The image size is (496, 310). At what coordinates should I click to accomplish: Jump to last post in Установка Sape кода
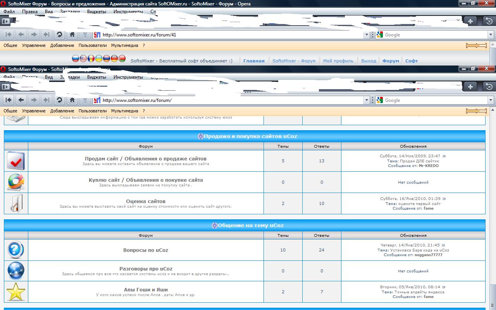click(x=443, y=245)
